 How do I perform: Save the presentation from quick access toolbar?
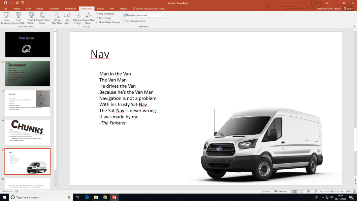5,3
